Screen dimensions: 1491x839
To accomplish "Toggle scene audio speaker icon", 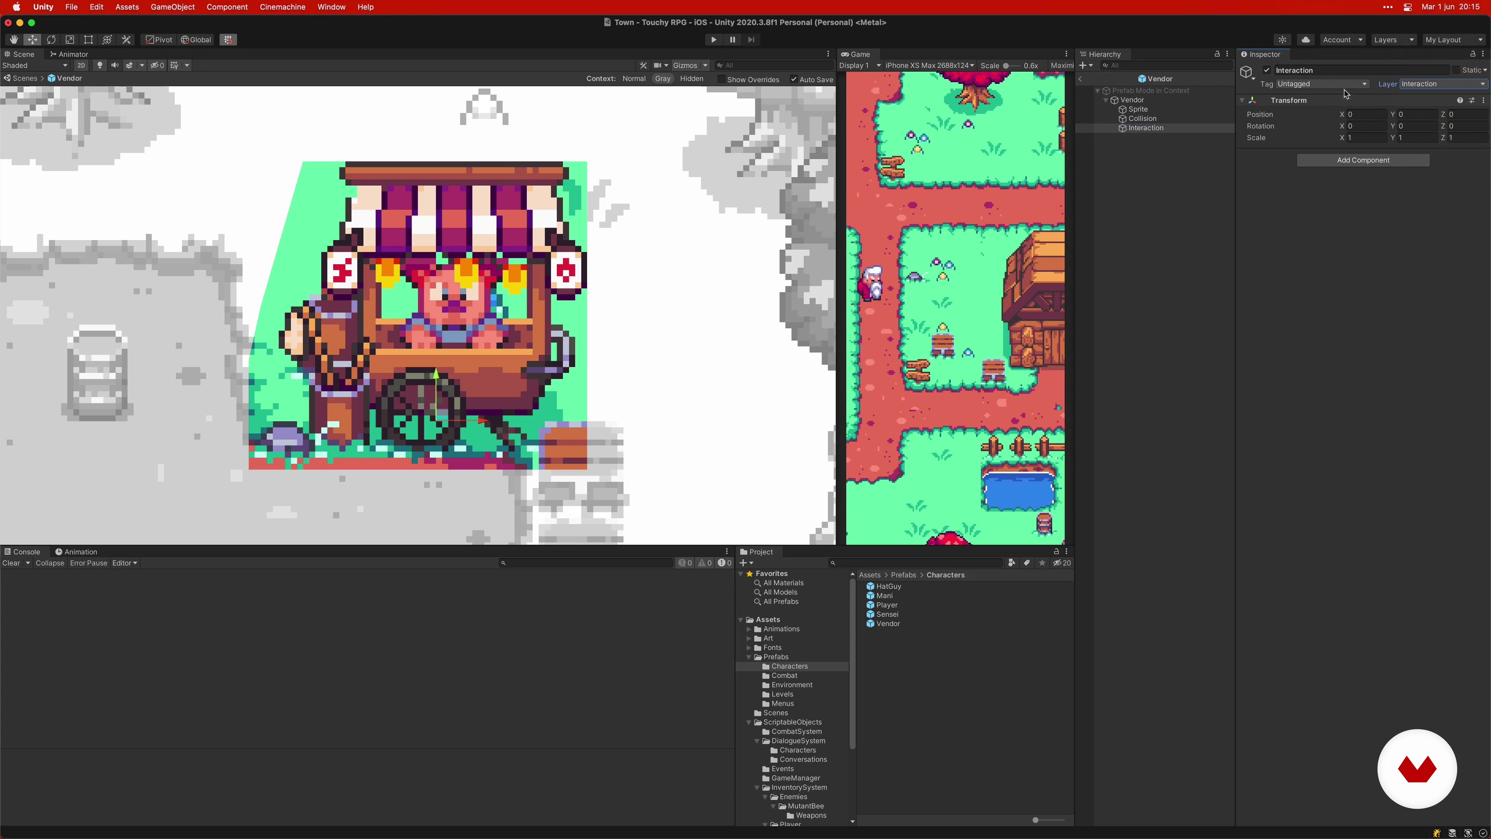I will (115, 65).
